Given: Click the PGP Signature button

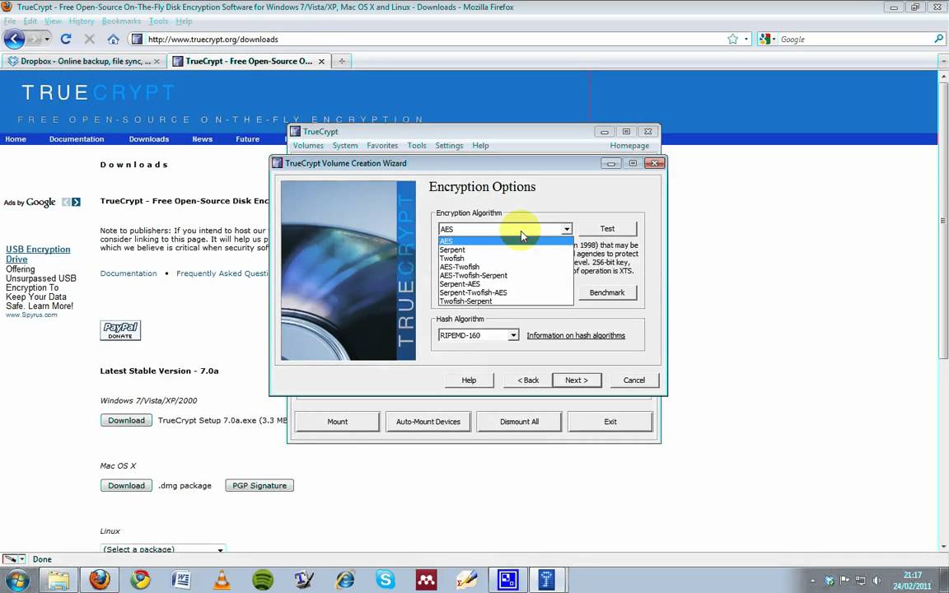Looking at the screenshot, I should point(259,485).
